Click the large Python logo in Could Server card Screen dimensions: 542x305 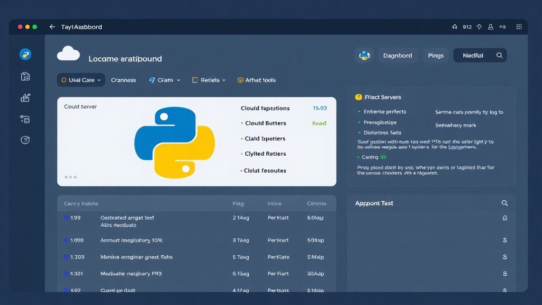click(x=175, y=142)
